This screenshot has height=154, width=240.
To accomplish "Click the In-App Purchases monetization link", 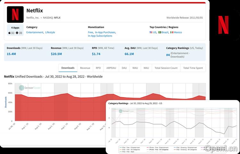I will tap(105, 33).
